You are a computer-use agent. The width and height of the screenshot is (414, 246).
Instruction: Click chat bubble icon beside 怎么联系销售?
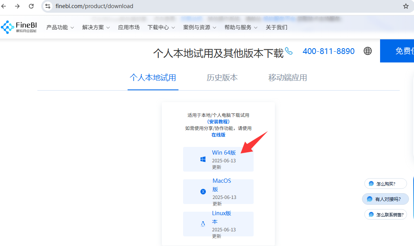(x=371, y=214)
